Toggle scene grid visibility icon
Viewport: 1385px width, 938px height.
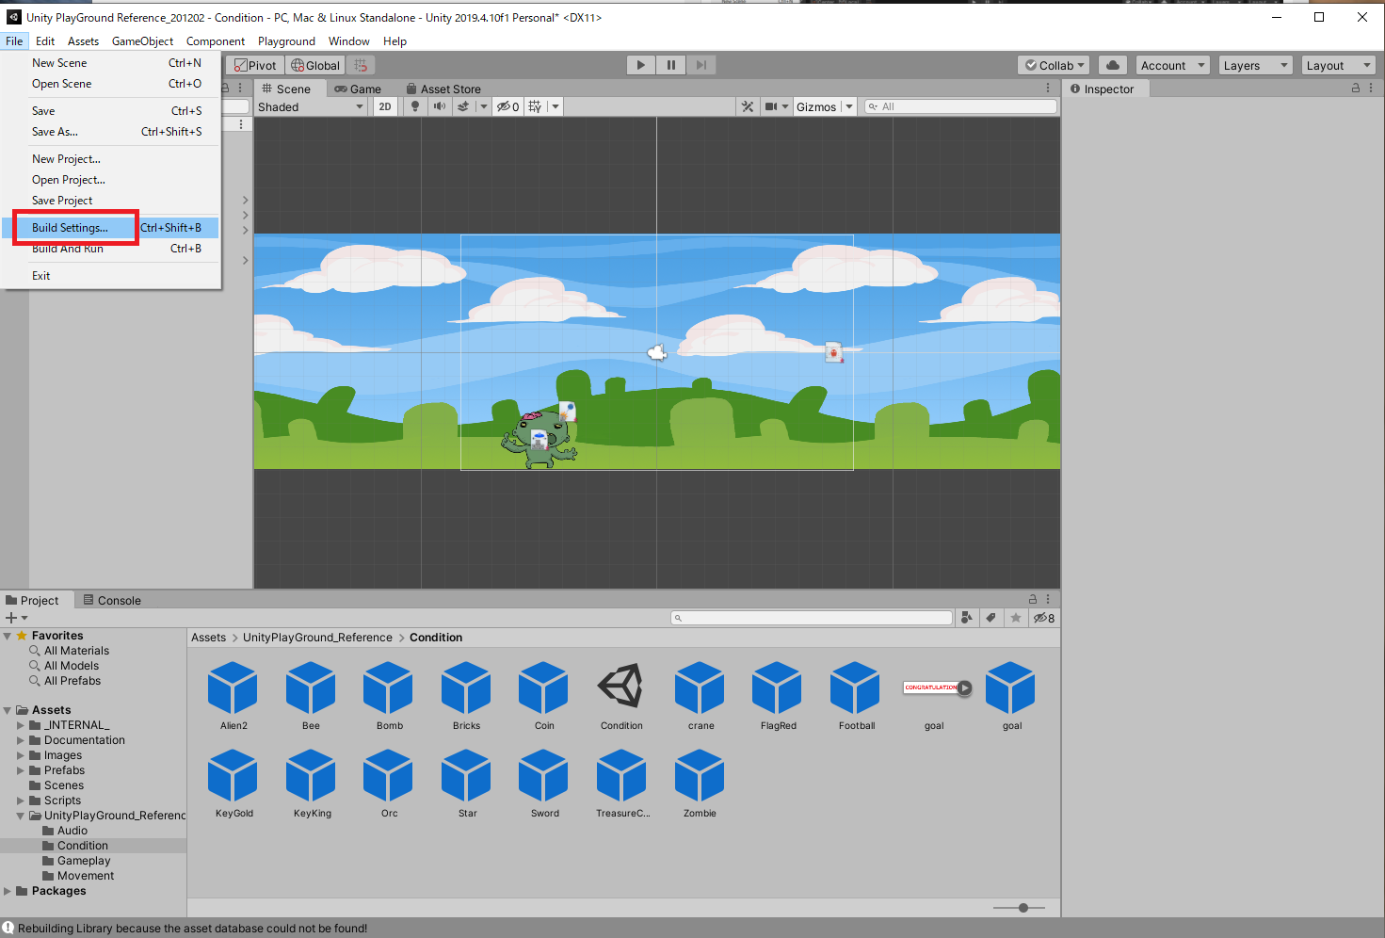pos(535,106)
